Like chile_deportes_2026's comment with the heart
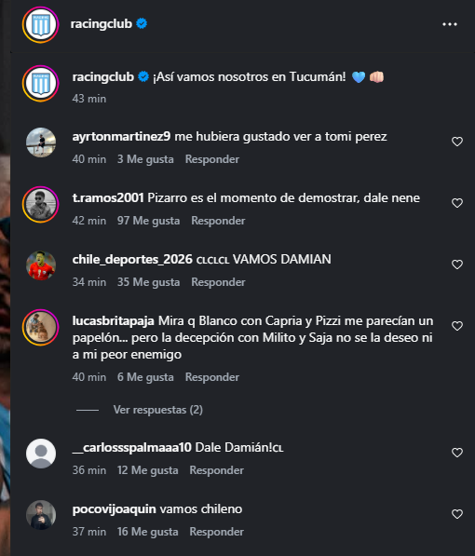 pyautogui.click(x=457, y=264)
